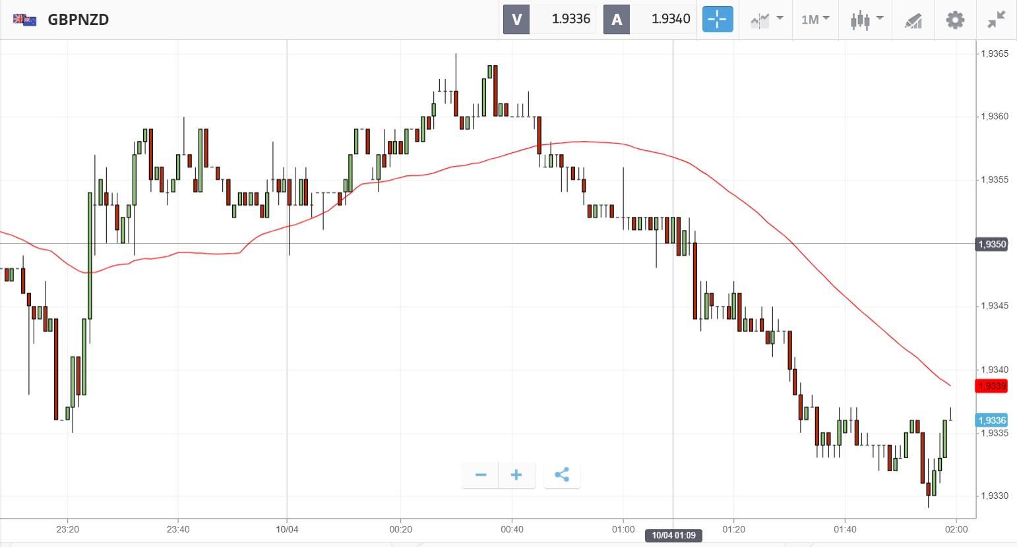Expand the candlestick chart type menu
This screenshot has height=547, width=1017.
pyautogui.click(x=866, y=20)
